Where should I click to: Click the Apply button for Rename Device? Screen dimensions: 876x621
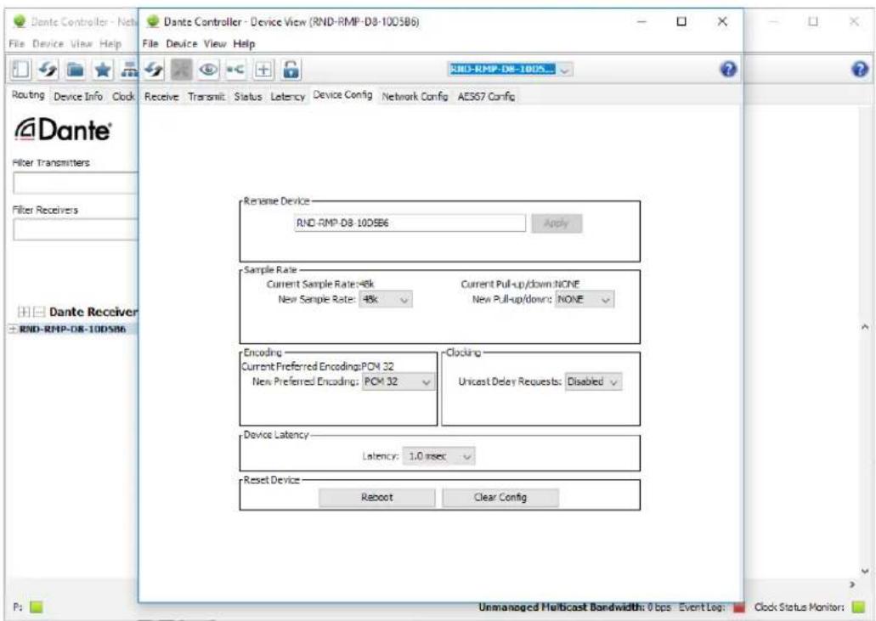[x=557, y=223]
